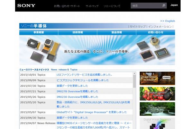196x129 pixels.
Task: Click the 2015/05/07 date cell
Action: click(28, 112)
